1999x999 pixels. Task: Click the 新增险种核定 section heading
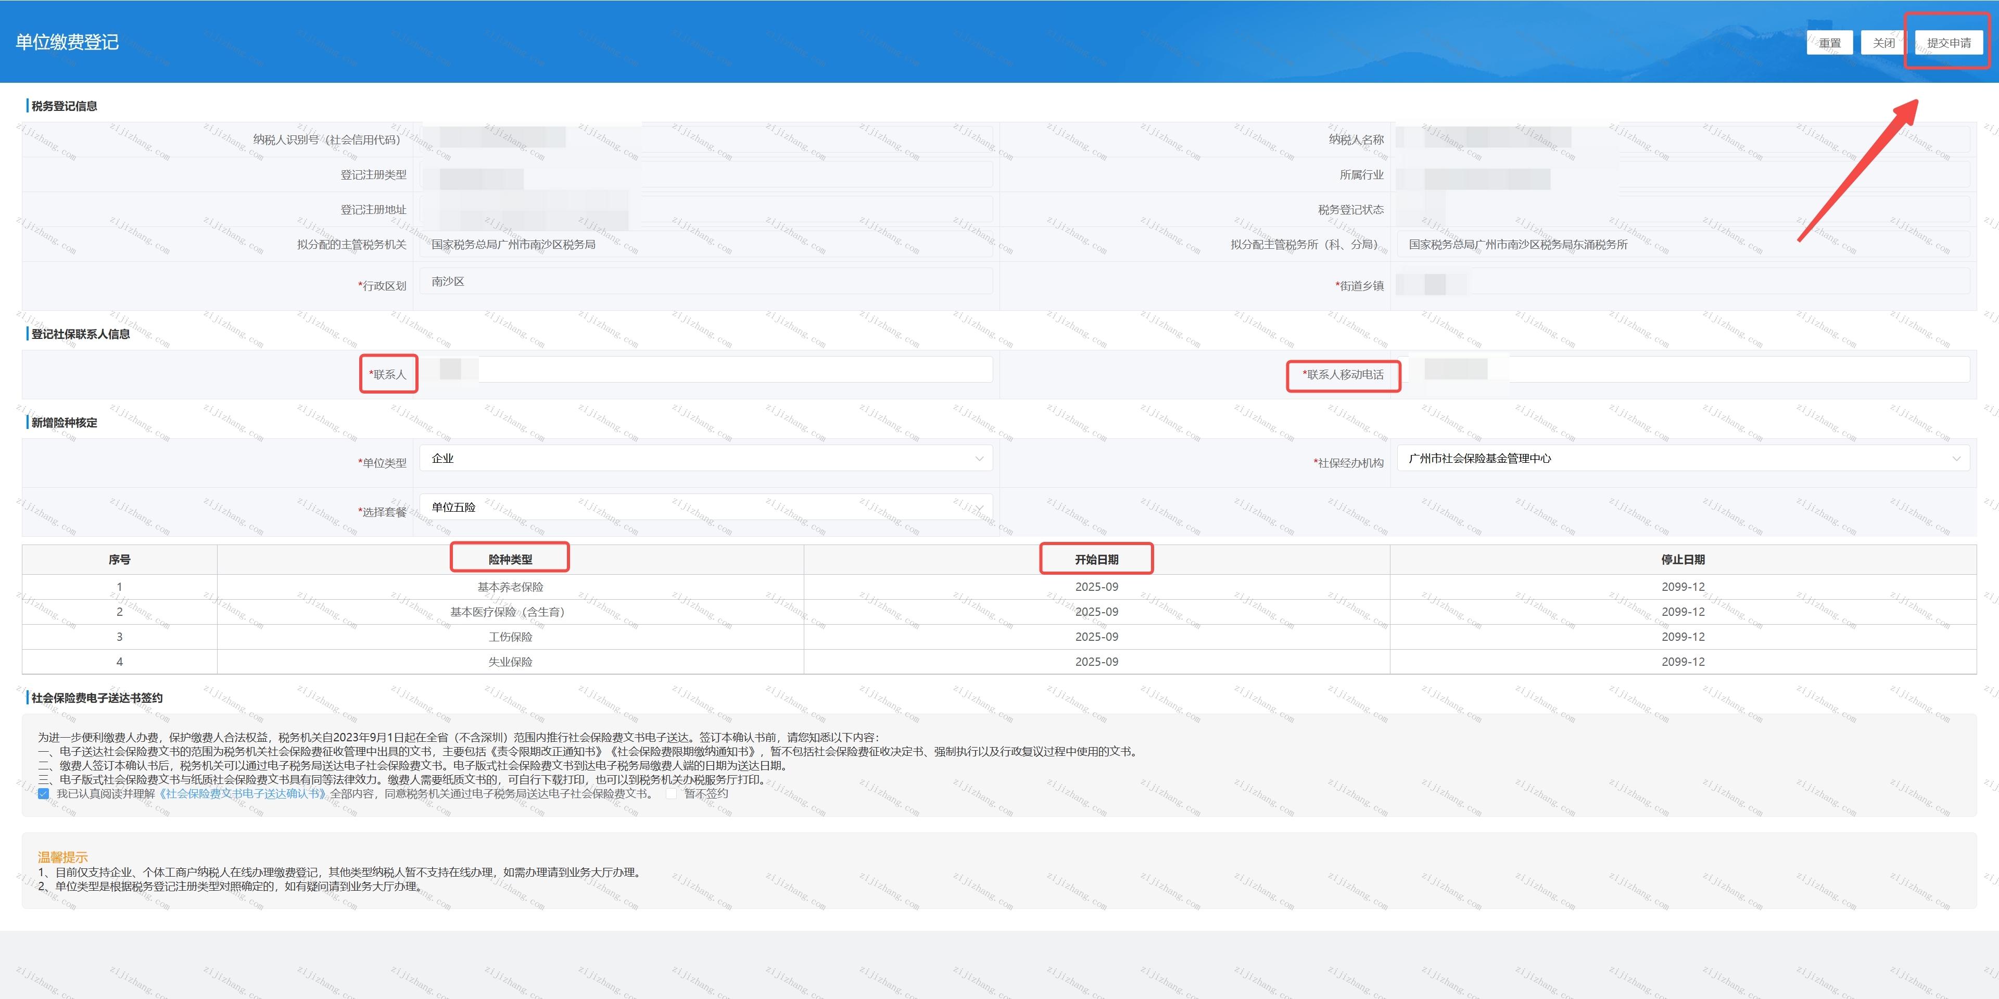[65, 422]
